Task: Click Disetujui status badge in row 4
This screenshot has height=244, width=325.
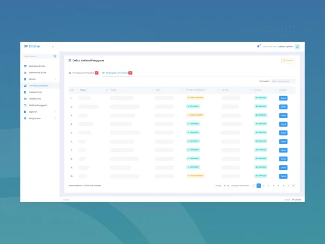Action: [261, 124]
